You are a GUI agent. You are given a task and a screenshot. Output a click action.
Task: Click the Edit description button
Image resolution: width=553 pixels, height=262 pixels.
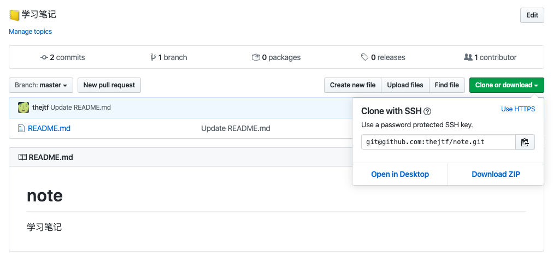coord(532,15)
